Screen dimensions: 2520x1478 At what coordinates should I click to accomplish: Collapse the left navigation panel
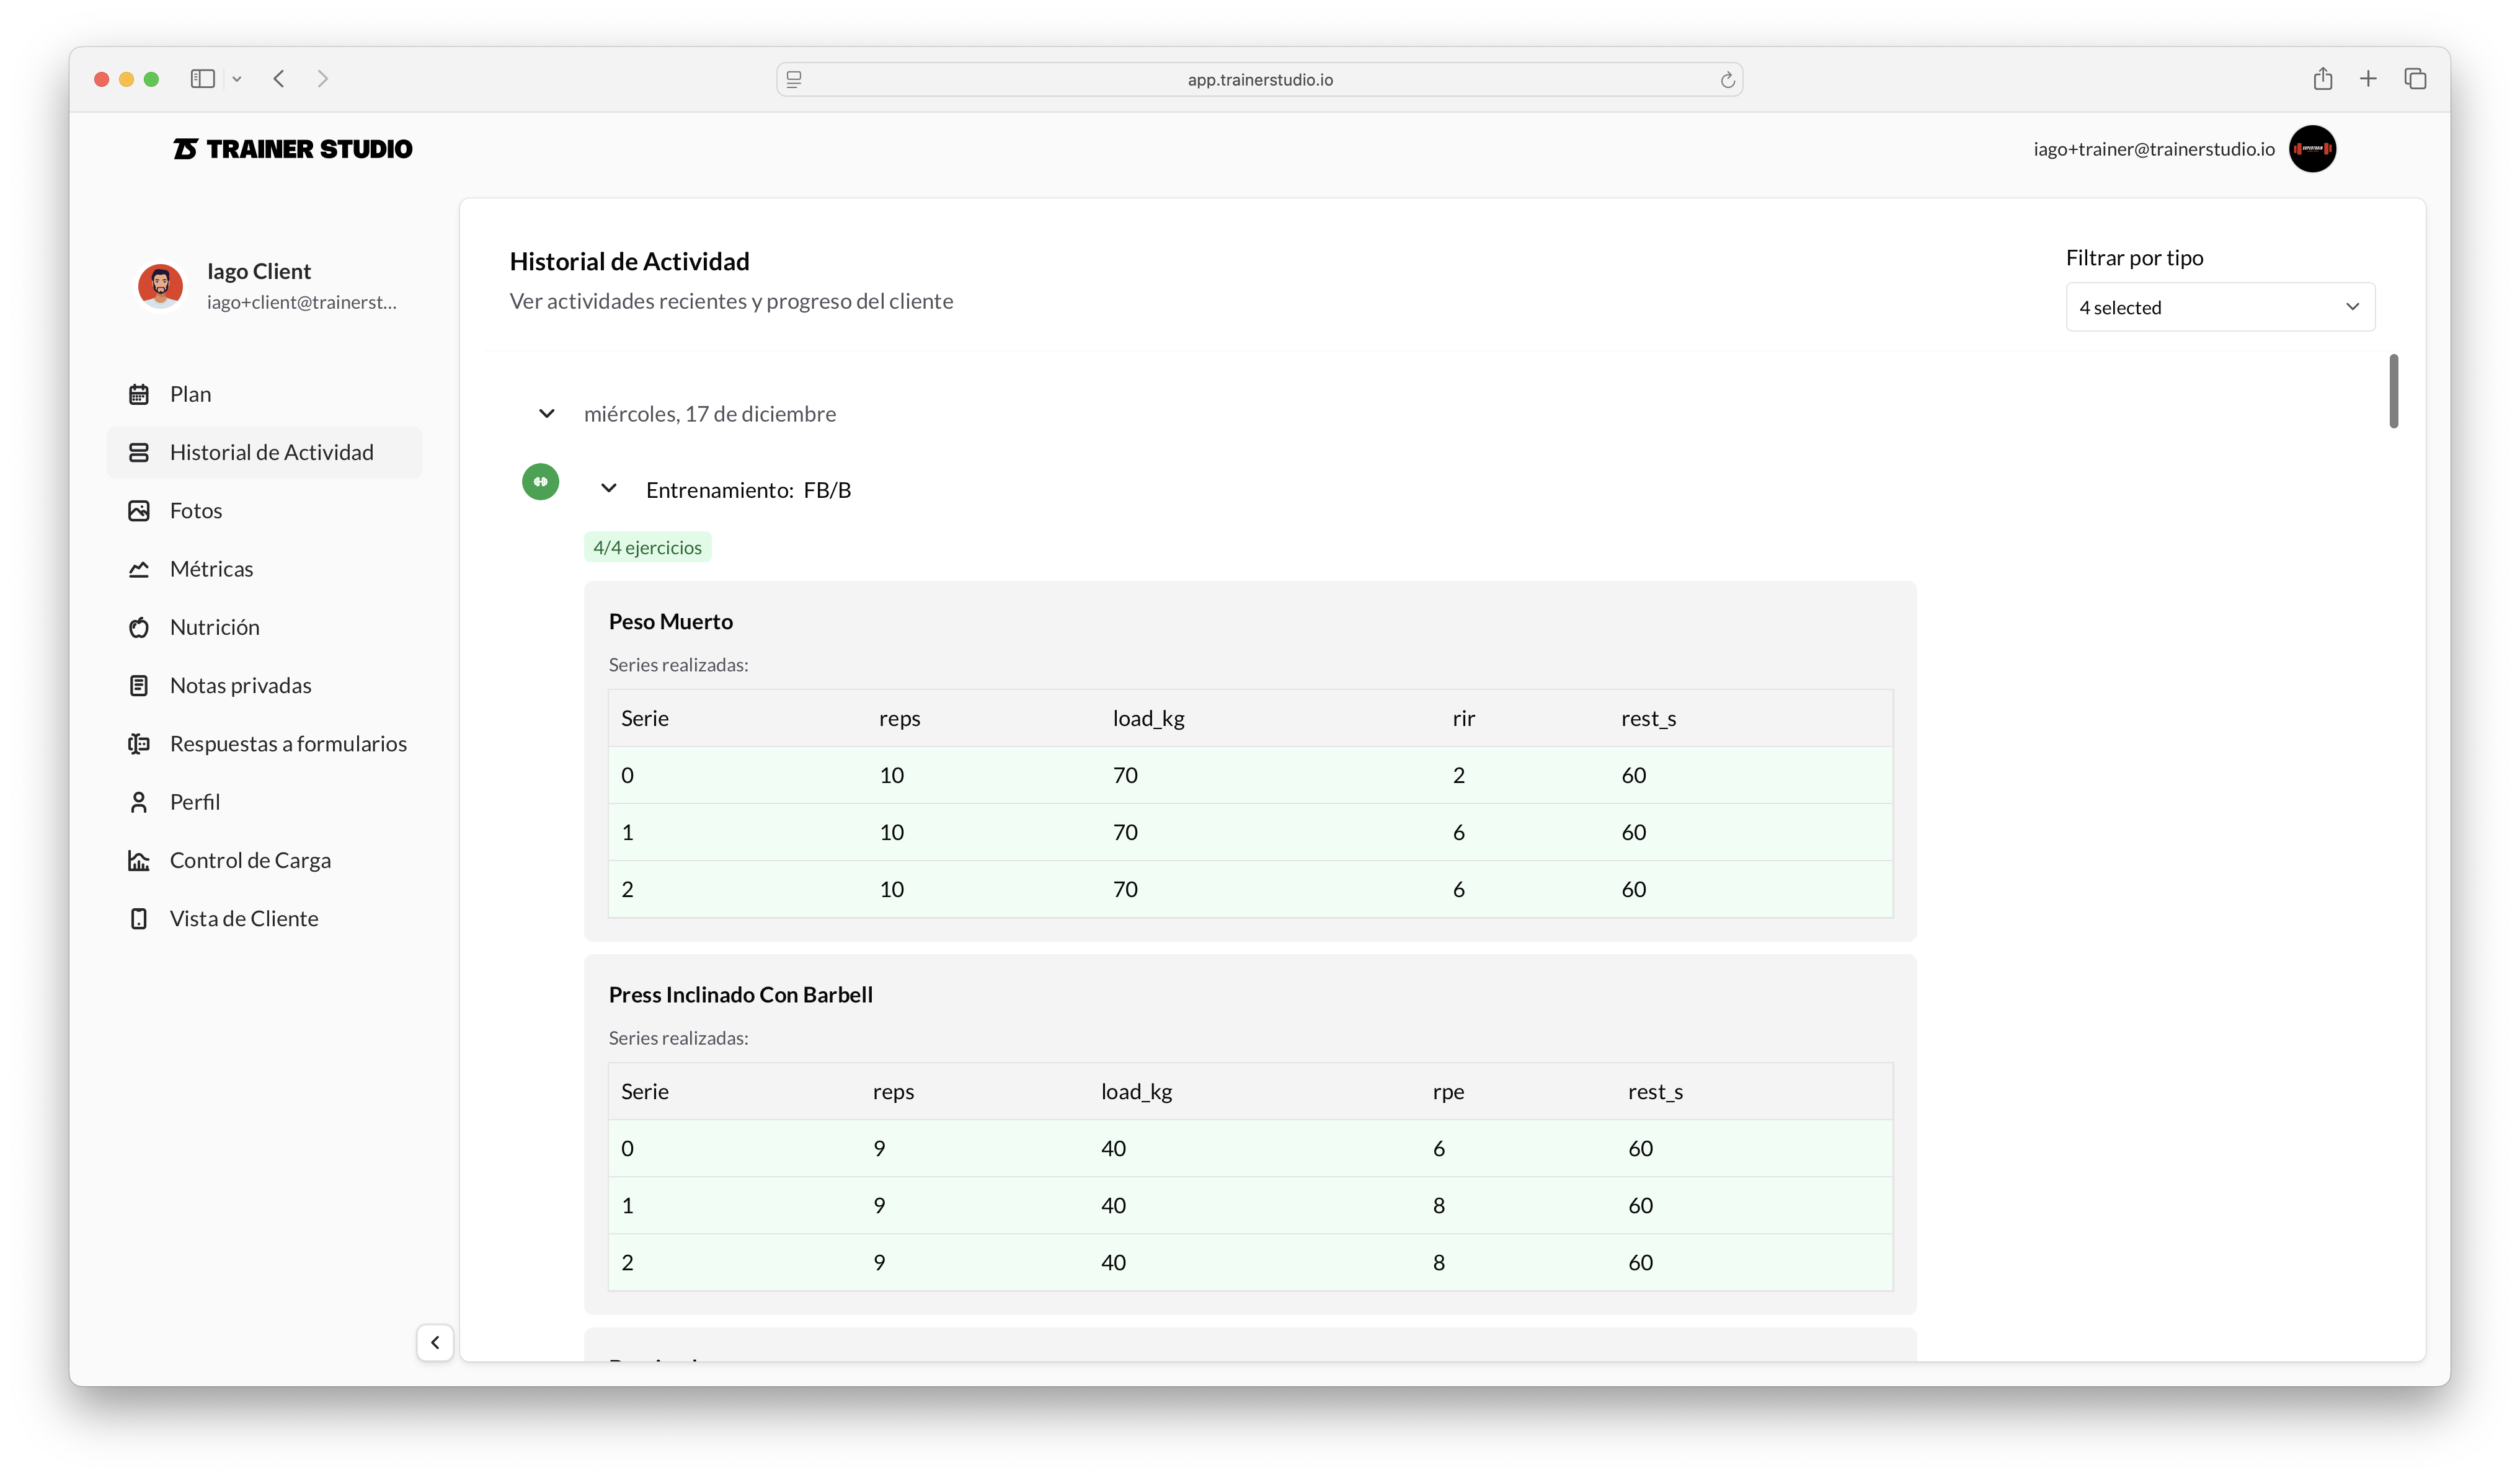pyautogui.click(x=435, y=1342)
